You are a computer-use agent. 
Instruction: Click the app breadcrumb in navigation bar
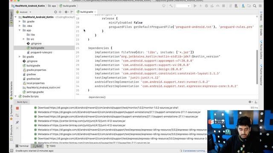pyautogui.click(x=52, y=6)
